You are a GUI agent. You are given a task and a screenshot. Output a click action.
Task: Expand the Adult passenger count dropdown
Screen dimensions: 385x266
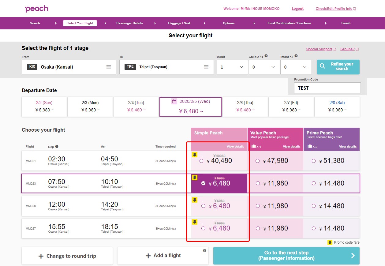(233, 67)
